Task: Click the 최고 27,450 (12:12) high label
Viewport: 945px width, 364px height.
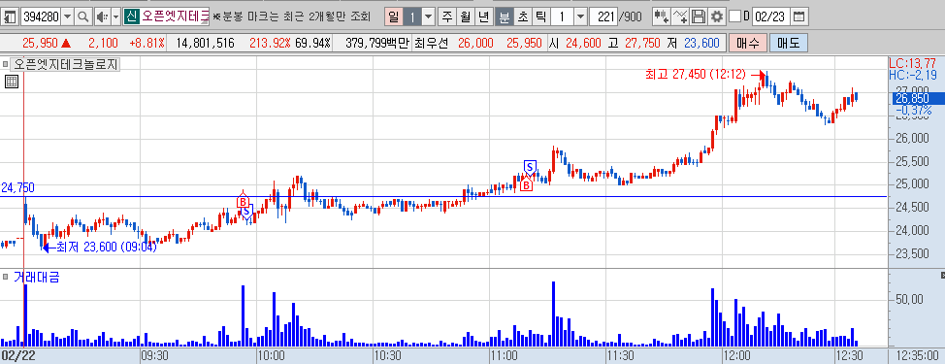Action: point(696,74)
